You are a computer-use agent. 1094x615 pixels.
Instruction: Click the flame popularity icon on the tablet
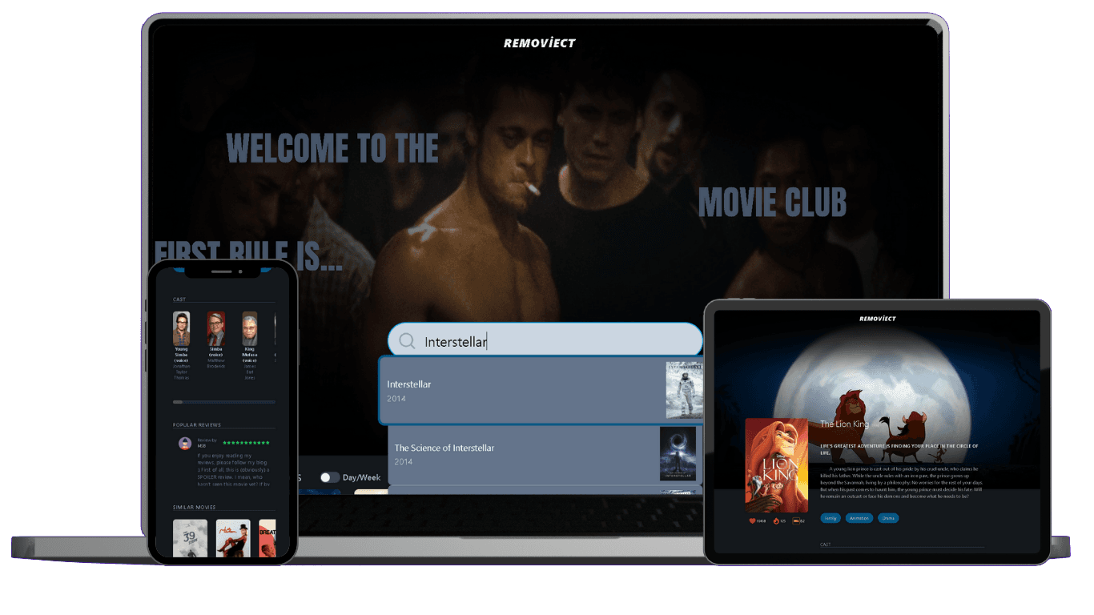point(775,521)
